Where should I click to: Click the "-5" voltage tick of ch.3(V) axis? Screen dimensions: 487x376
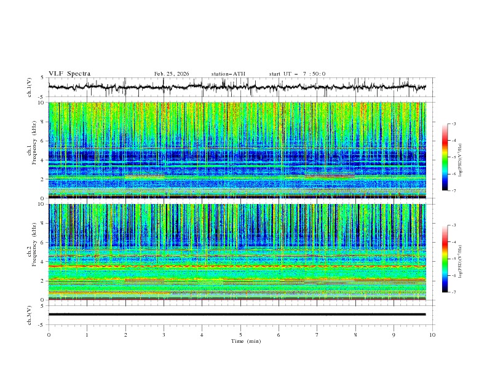(41, 325)
